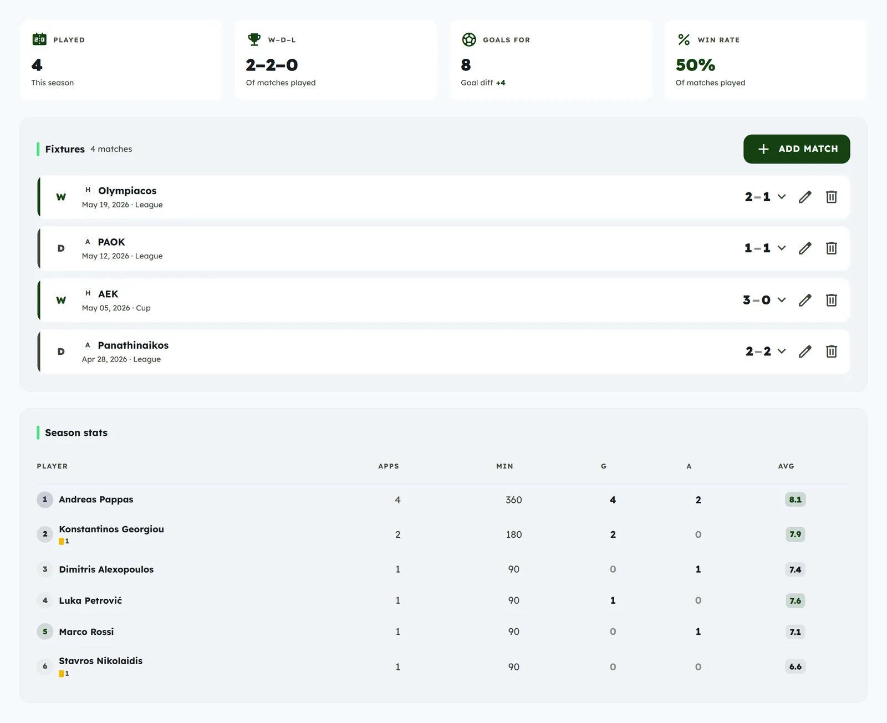Click the Played scoreboard icon
This screenshot has width=887, height=723.
click(x=39, y=39)
